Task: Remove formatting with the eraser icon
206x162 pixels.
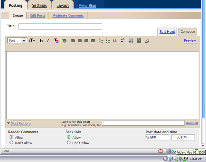Action: [147, 41]
